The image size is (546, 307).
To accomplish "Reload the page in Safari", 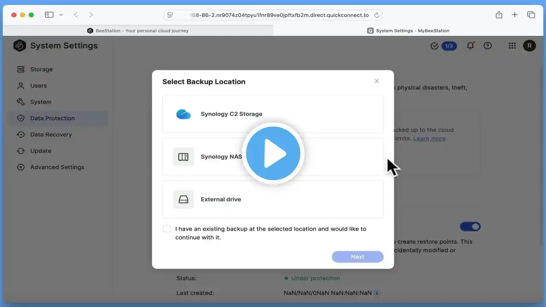I will point(377,15).
